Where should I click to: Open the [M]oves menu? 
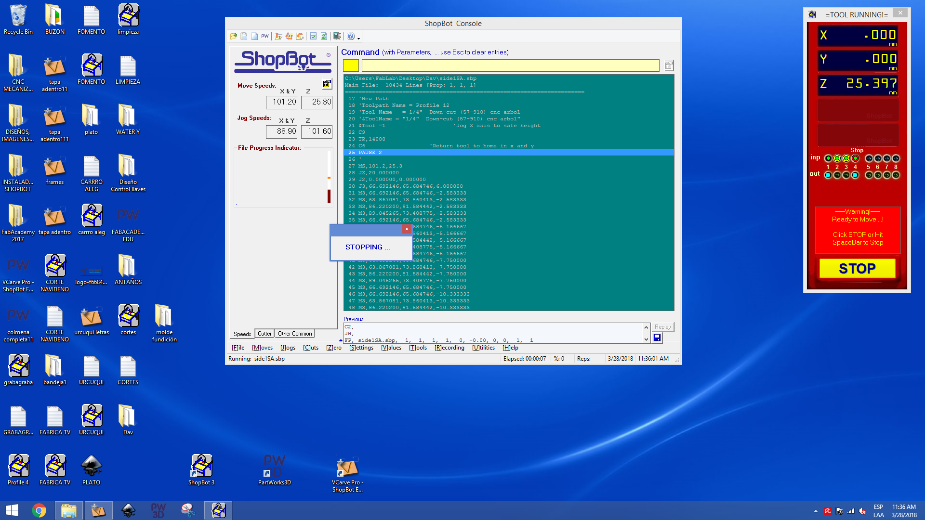pyautogui.click(x=262, y=348)
